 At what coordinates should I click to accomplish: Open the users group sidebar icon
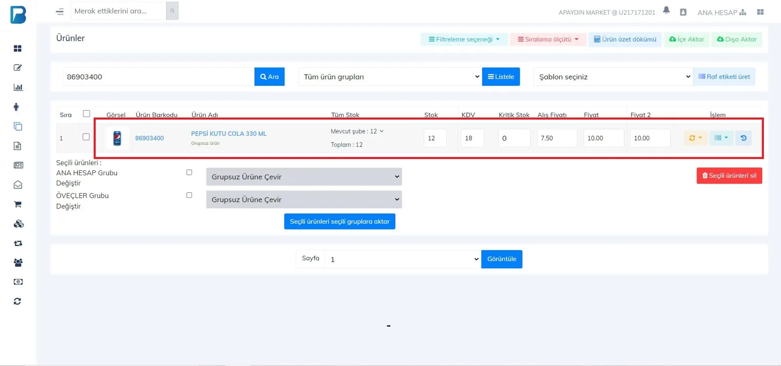pyautogui.click(x=18, y=263)
